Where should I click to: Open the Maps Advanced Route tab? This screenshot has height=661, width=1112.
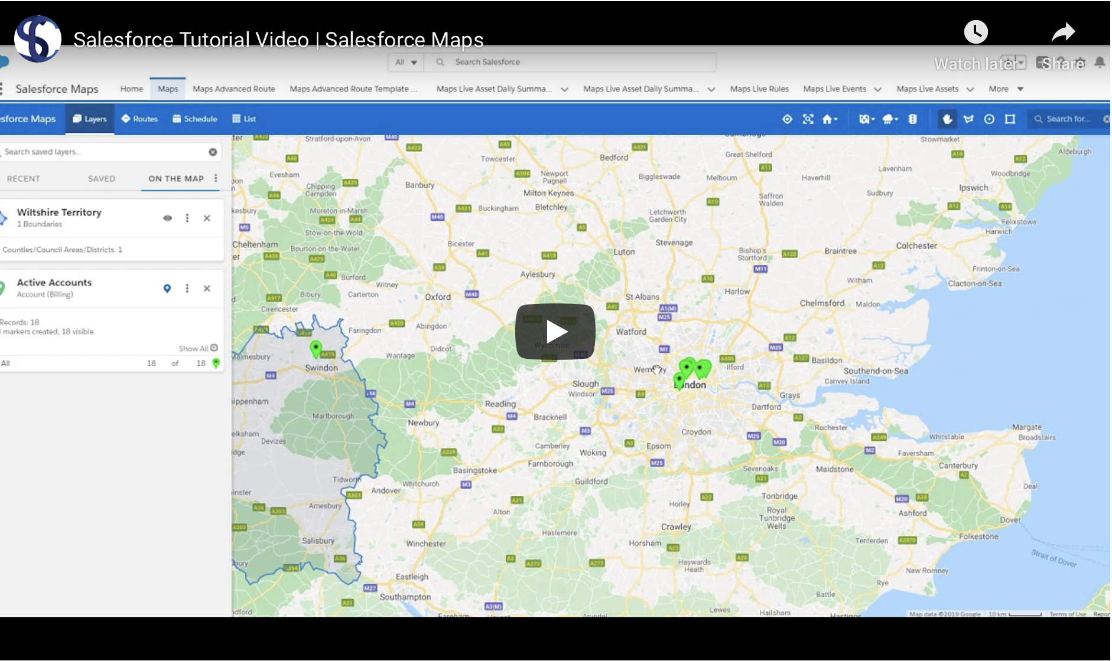click(x=234, y=89)
